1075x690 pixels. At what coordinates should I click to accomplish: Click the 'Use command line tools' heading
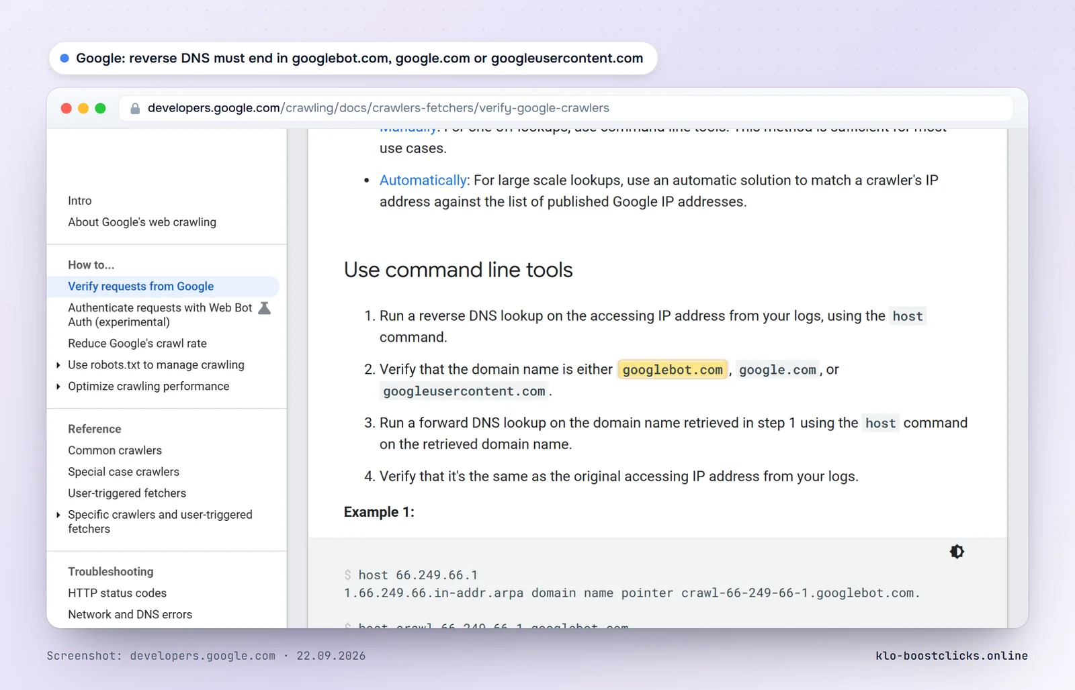click(x=458, y=270)
